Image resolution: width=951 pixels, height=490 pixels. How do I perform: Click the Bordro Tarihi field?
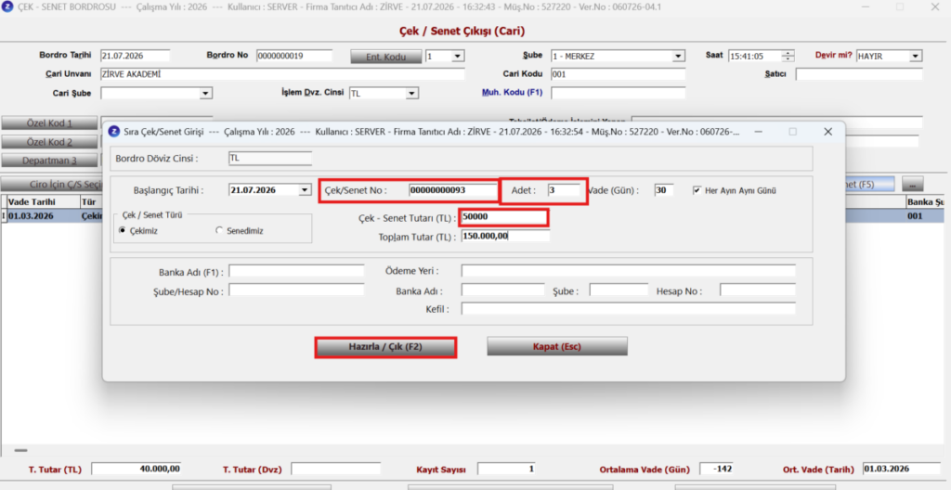136,56
